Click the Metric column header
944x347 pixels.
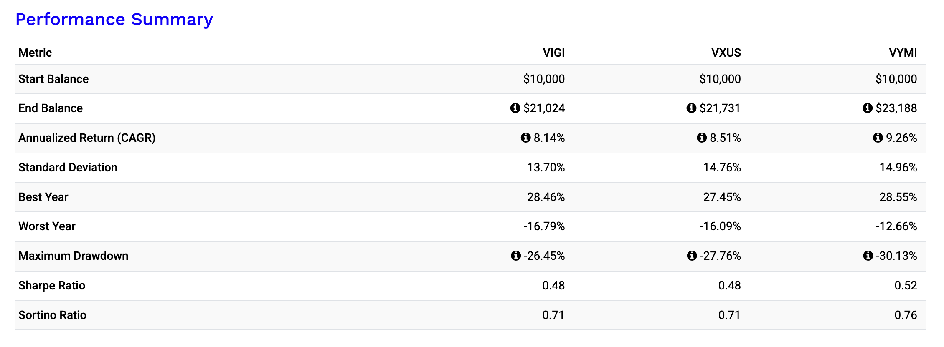click(x=35, y=53)
